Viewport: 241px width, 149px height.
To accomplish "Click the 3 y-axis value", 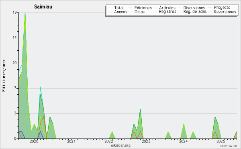I will click(x=15, y=113).
